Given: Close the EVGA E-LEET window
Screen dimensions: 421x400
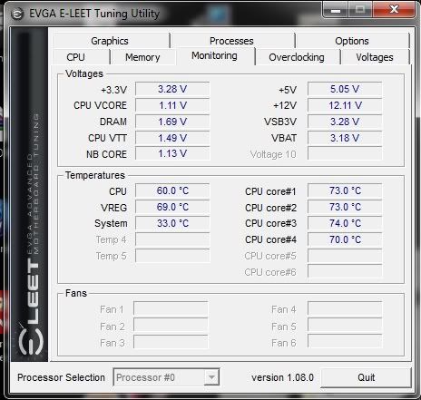Looking at the screenshot, I should pos(394,10).
